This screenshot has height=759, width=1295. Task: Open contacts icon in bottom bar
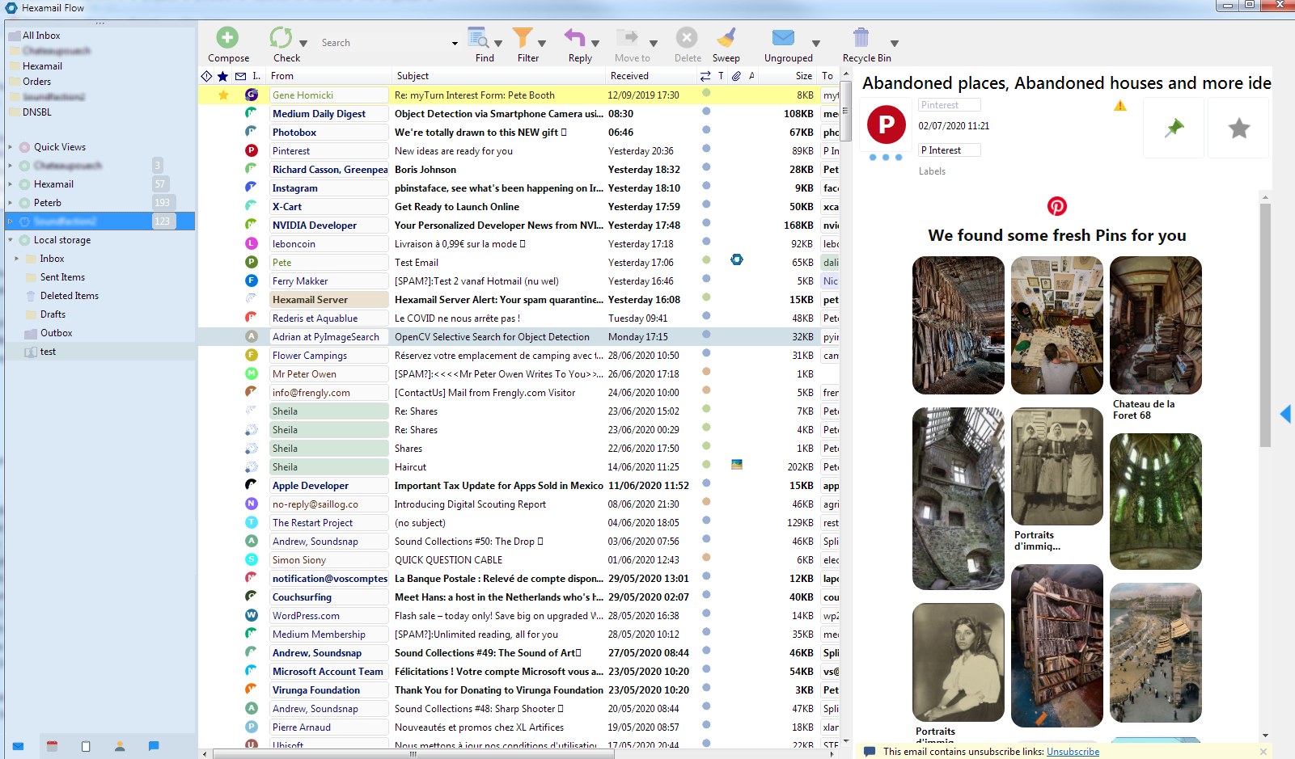pyautogui.click(x=120, y=746)
